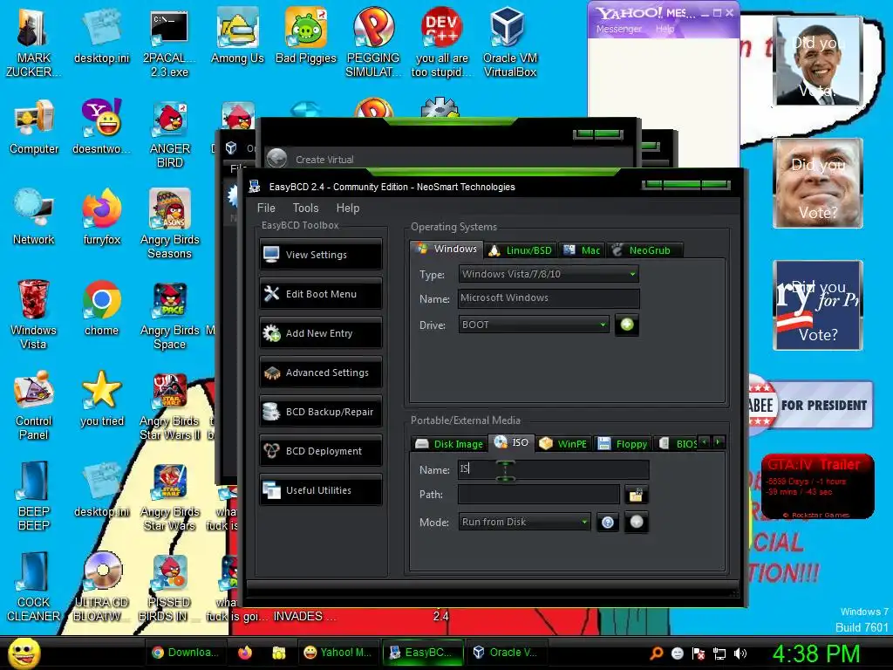Screen dimensions: 893x670
Task: Open Oracle VM VirtualBox desktop icon
Action: coord(509,41)
